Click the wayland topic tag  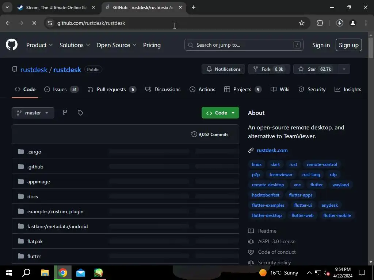click(341, 185)
